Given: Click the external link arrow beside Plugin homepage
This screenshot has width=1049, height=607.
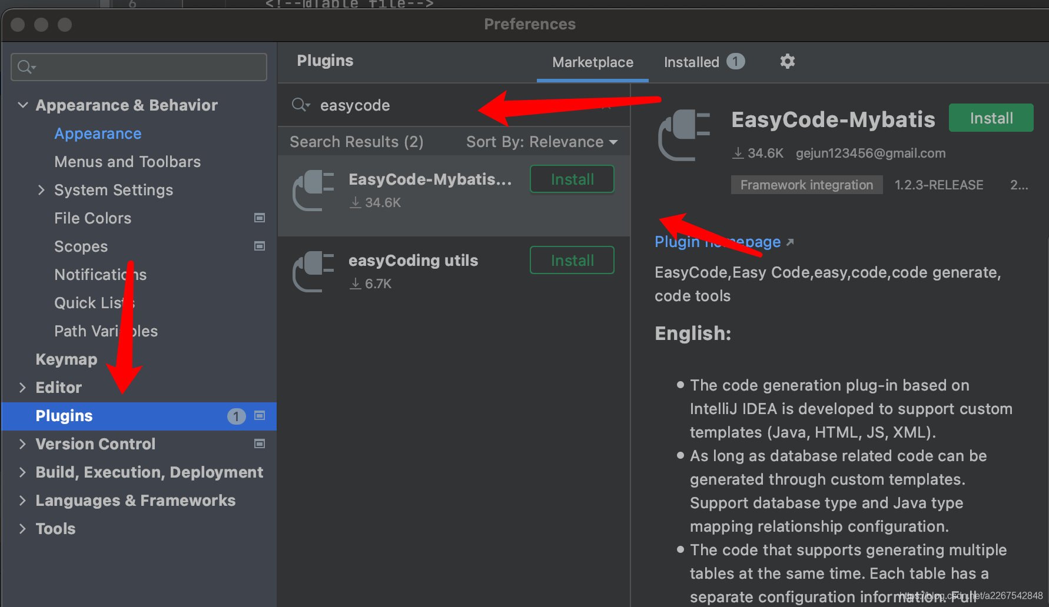Looking at the screenshot, I should click(x=790, y=241).
